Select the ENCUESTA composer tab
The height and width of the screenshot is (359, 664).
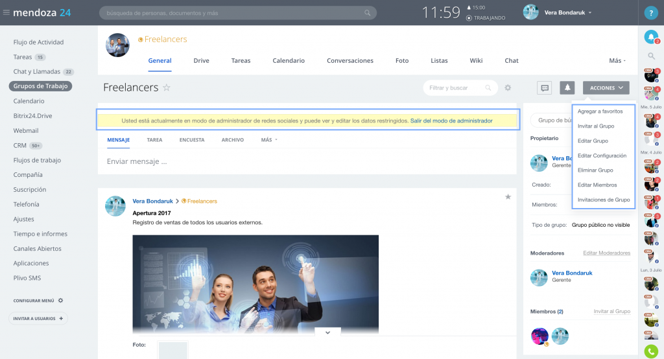tap(192, 140)
